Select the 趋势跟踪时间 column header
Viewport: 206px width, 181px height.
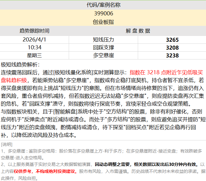35,31
